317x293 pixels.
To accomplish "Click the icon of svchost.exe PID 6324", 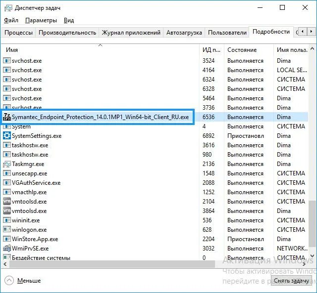I will tap(7, 80).
